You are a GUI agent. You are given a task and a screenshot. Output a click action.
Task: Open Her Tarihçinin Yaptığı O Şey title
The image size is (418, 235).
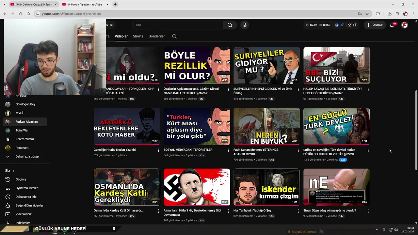pos(252,211)
